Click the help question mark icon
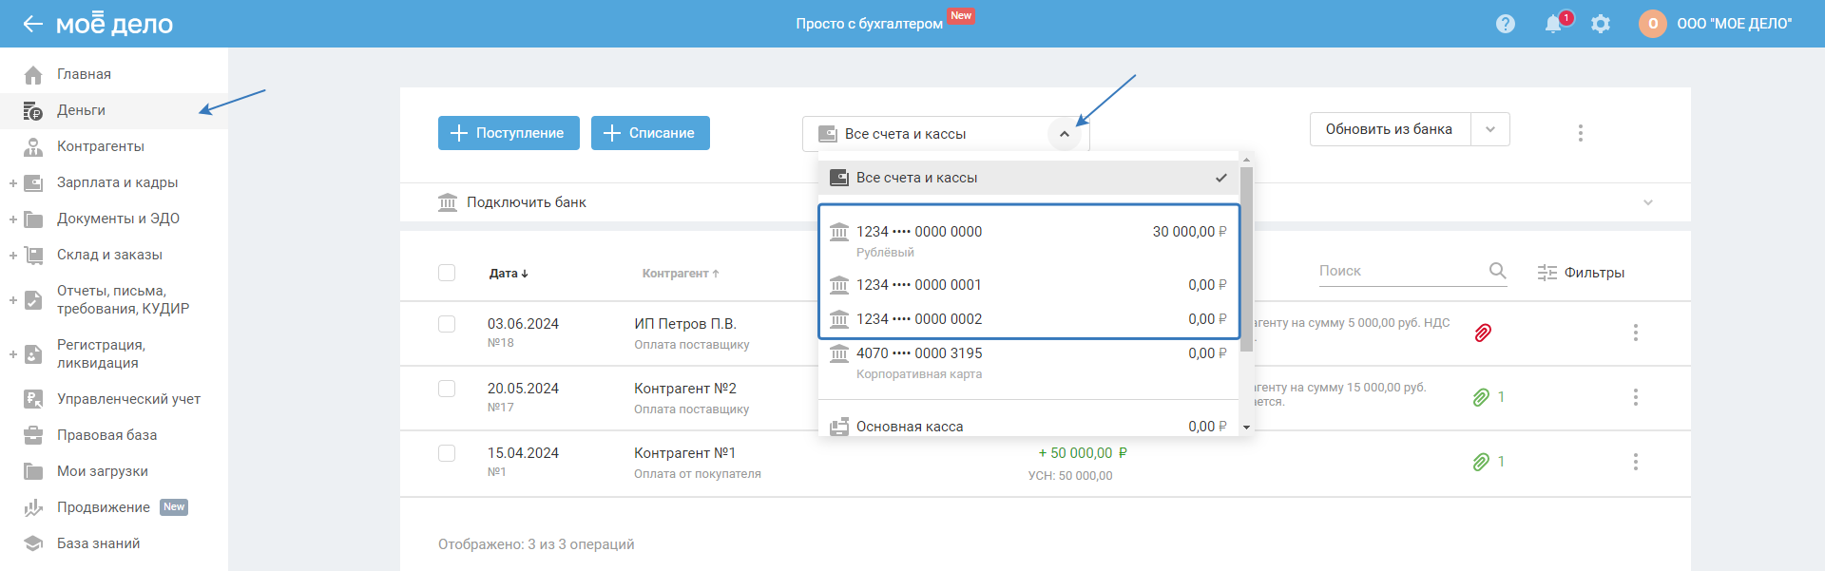Viewport: 1825px width, 571px height. click(x=1505, y=24)
